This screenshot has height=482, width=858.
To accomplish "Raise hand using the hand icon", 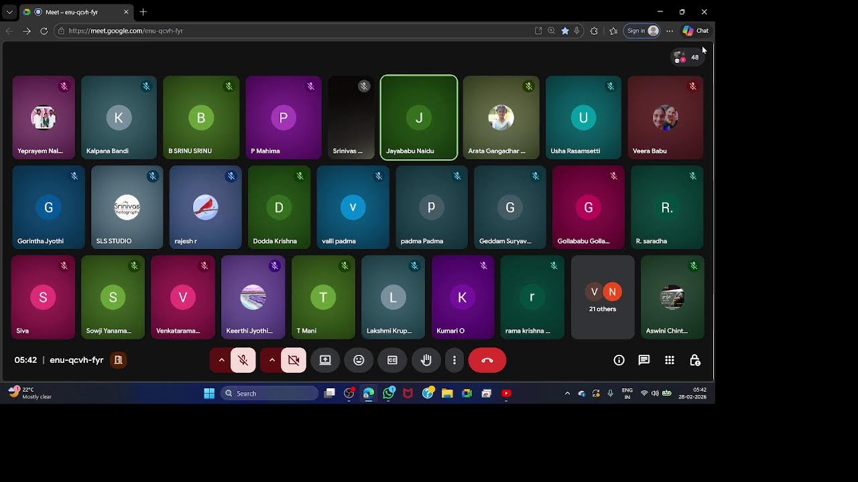I will [x=426, y=360].
